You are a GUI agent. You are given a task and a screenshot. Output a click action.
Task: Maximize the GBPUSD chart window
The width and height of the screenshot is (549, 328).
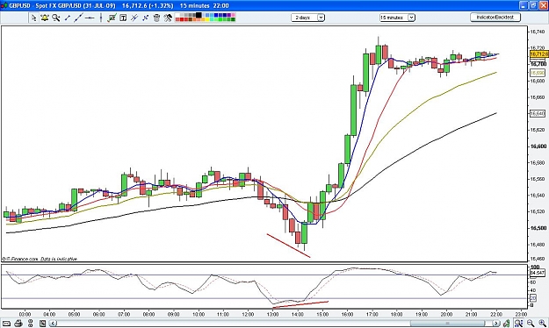(533, 5)
